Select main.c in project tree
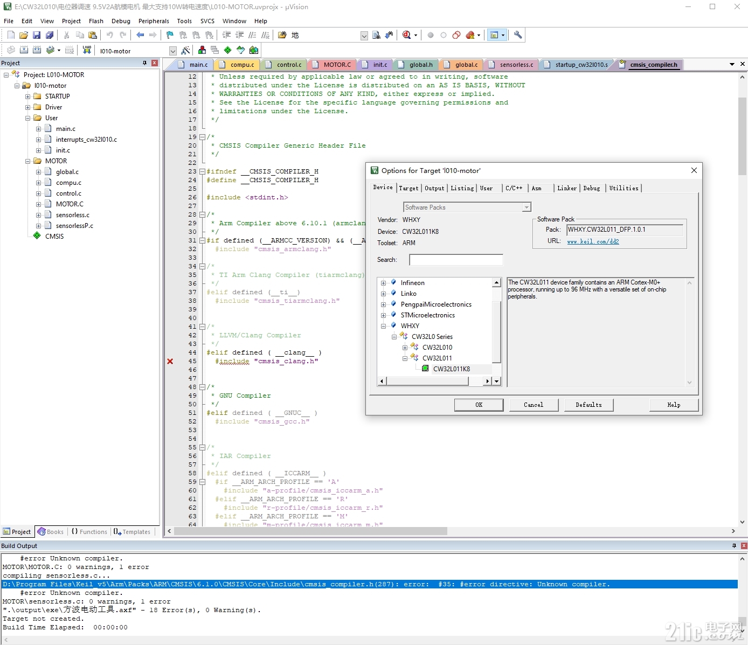 [x=65, y=129]
